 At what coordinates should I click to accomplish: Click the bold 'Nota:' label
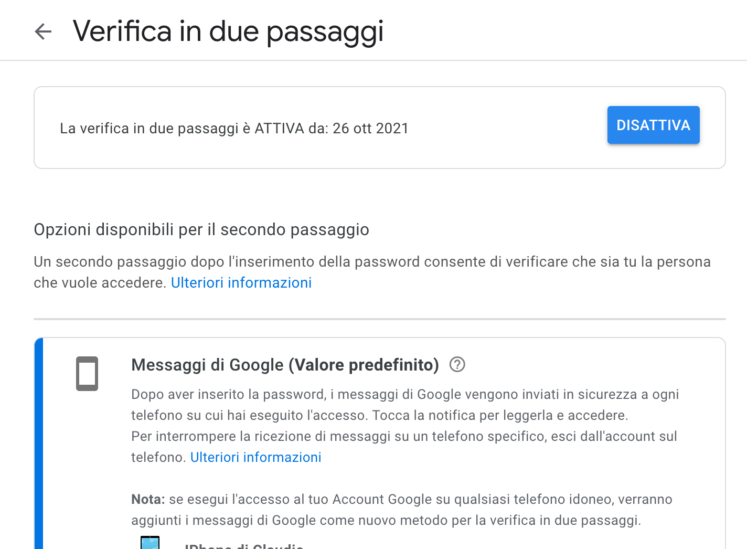[148, 499]
